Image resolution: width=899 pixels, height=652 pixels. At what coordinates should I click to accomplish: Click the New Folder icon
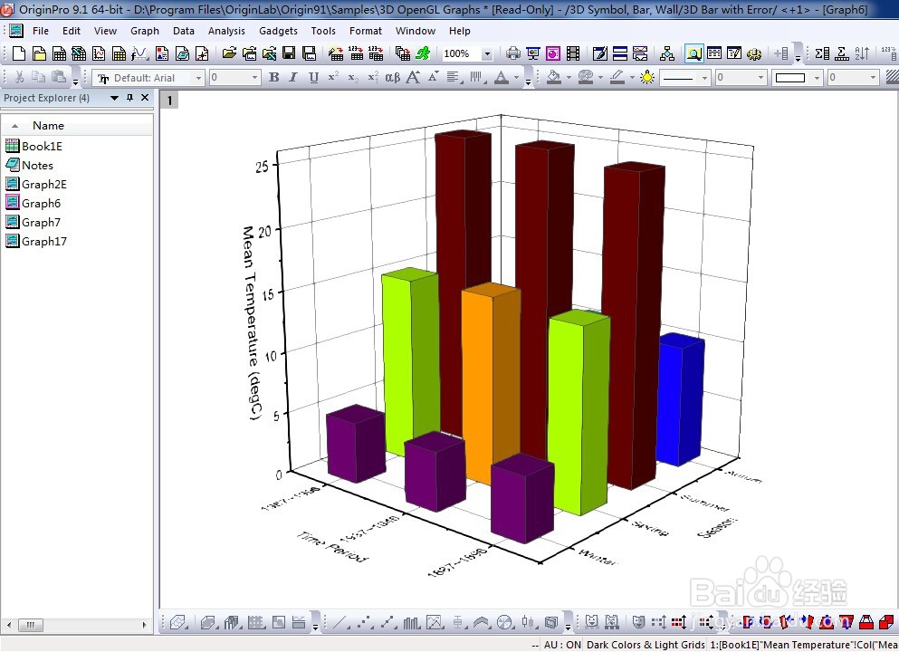(x=39, y=54)
